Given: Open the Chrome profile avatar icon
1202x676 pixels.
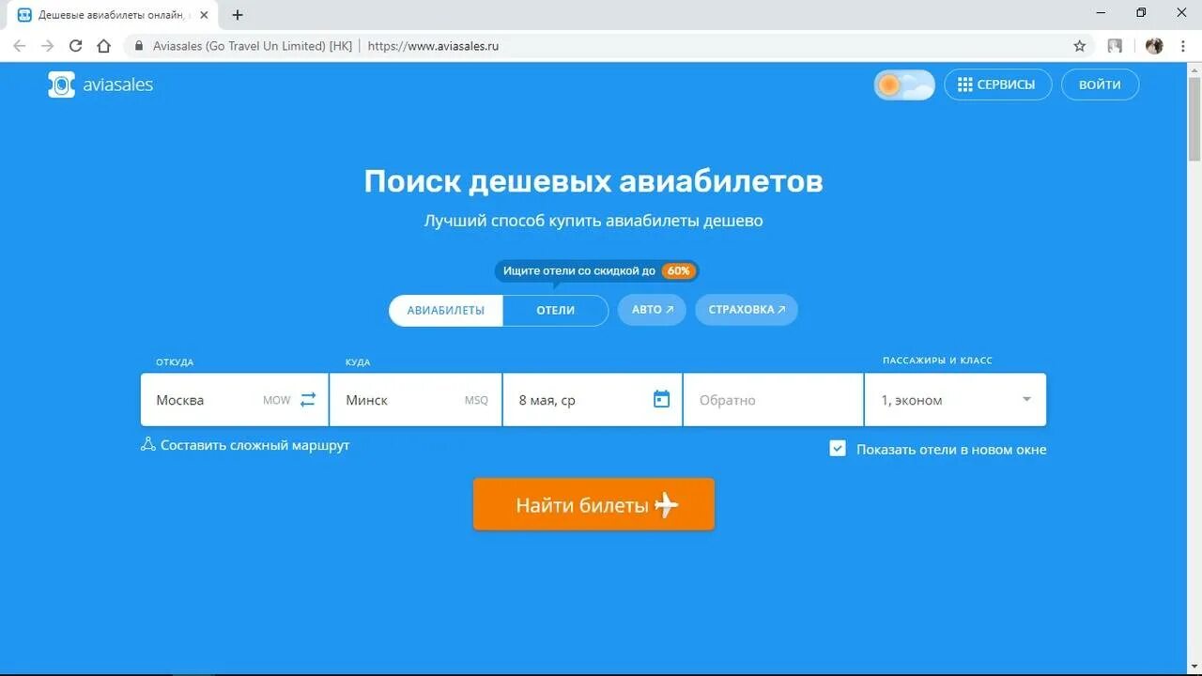Looking at the screenshot, I should pos(1153,45).
